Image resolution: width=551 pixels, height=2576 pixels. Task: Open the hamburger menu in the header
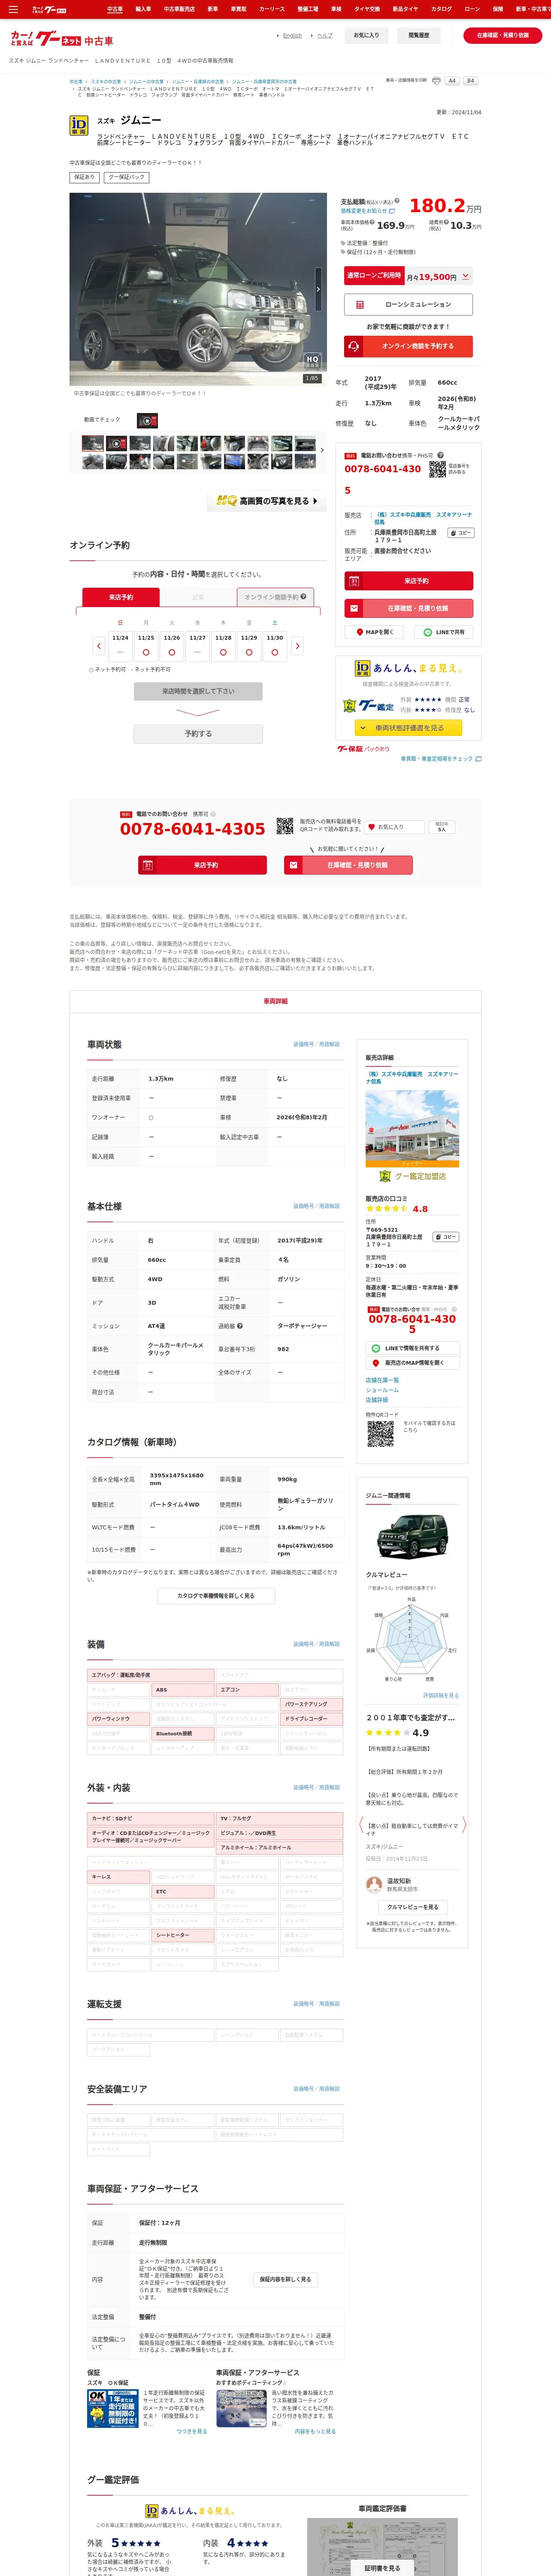tap(12, 9)
